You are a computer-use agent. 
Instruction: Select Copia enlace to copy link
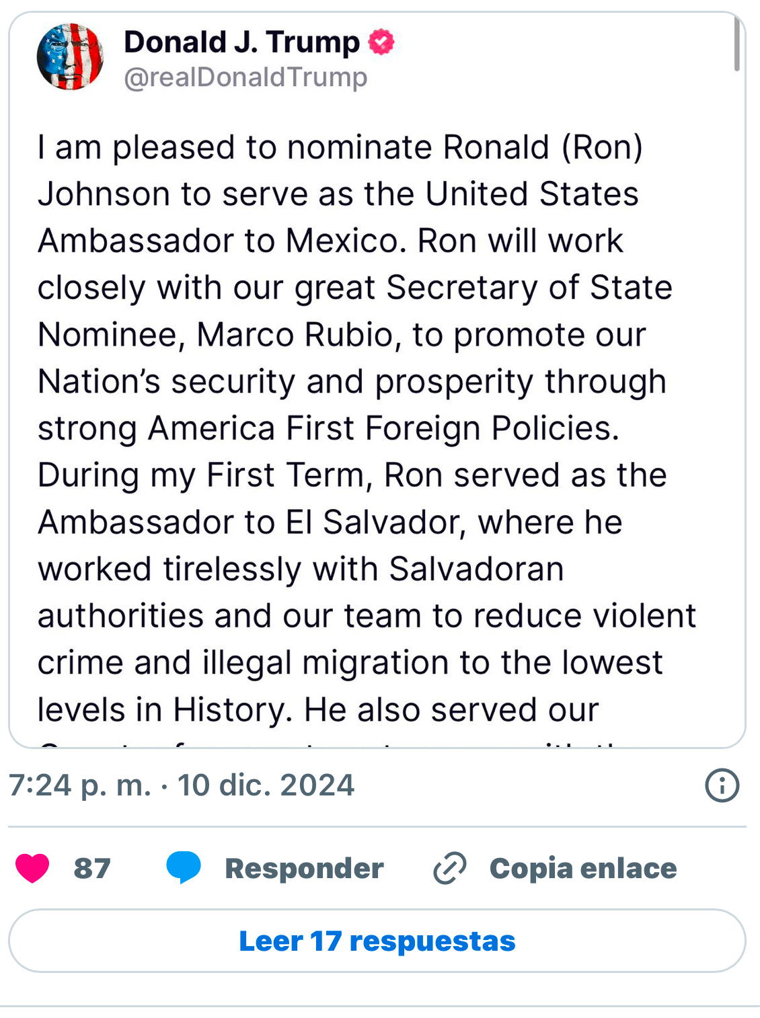click(x=582, y=868)
